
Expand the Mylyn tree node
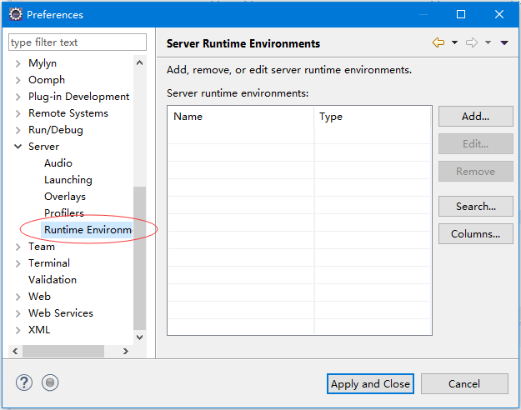(x=18, y=63)
